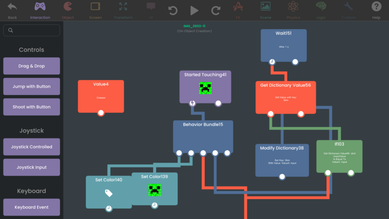Click the clock port on Wait151
This screenshot has width=389, height=219.
point(272,62)
